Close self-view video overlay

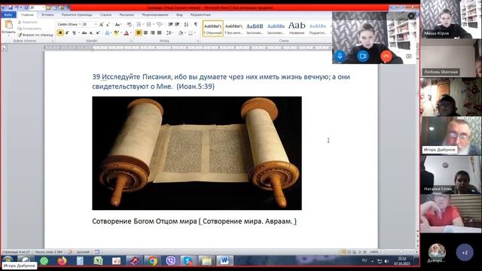click(411, 16)
